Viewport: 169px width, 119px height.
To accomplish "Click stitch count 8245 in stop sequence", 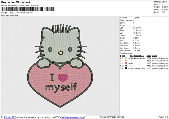I will (x=130, y=58).
